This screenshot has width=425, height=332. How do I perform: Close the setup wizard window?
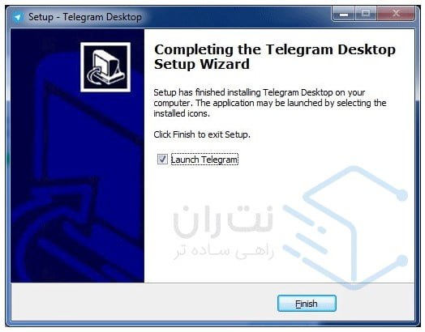point(396,14)
